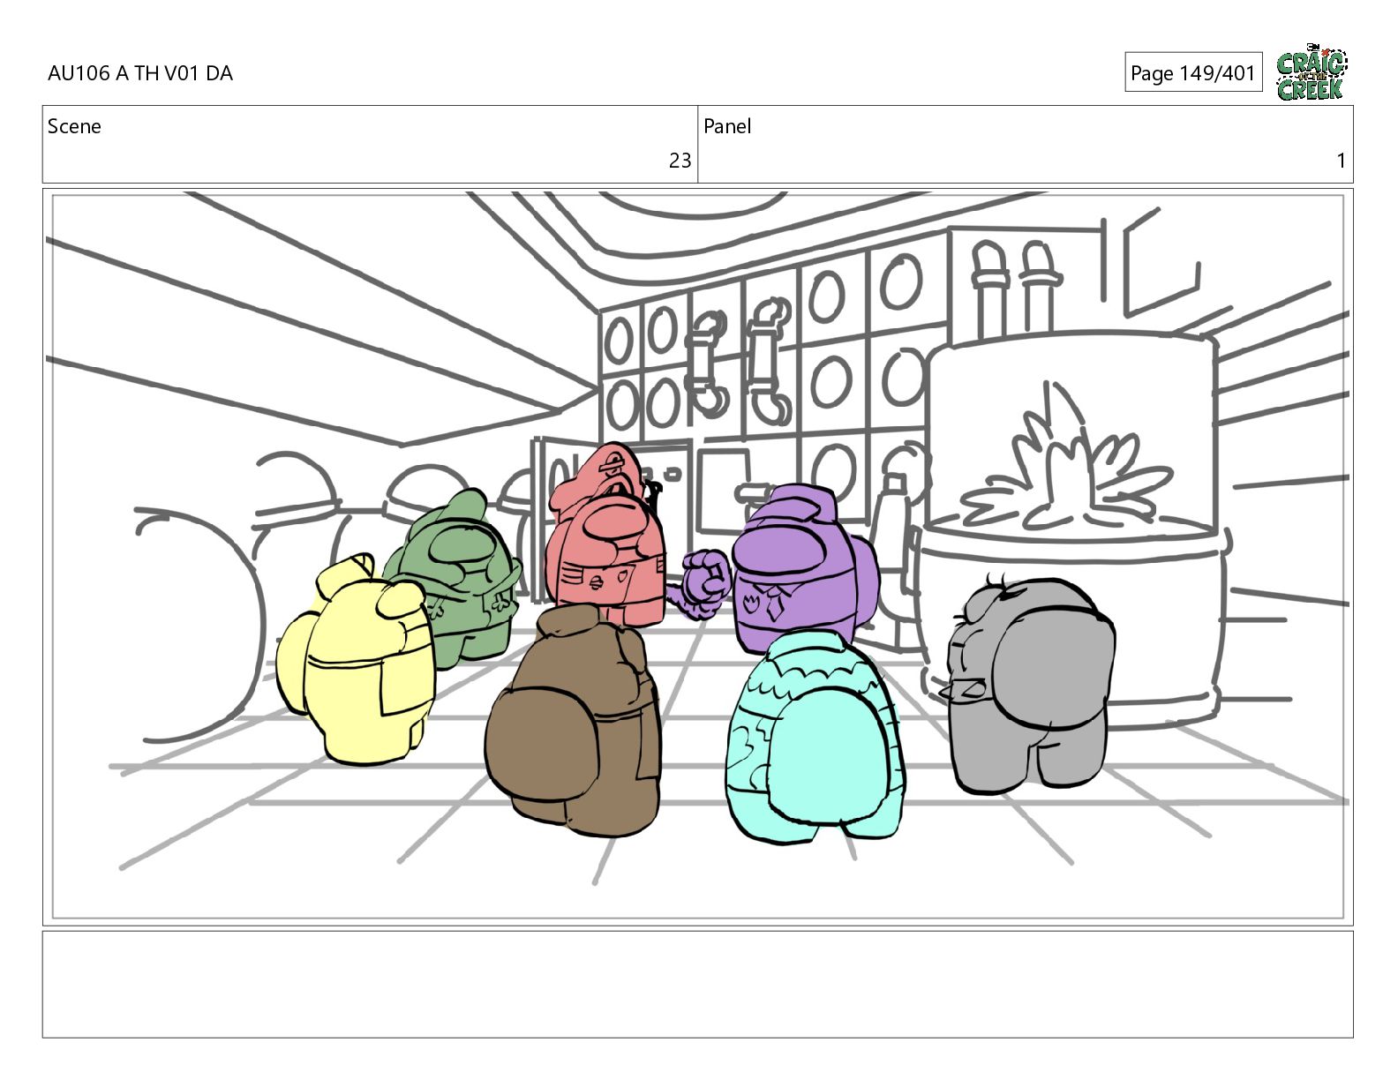The image size is (1398, 1080).
Task: Click the red crewmate in the center
Action: coord(606,534)
